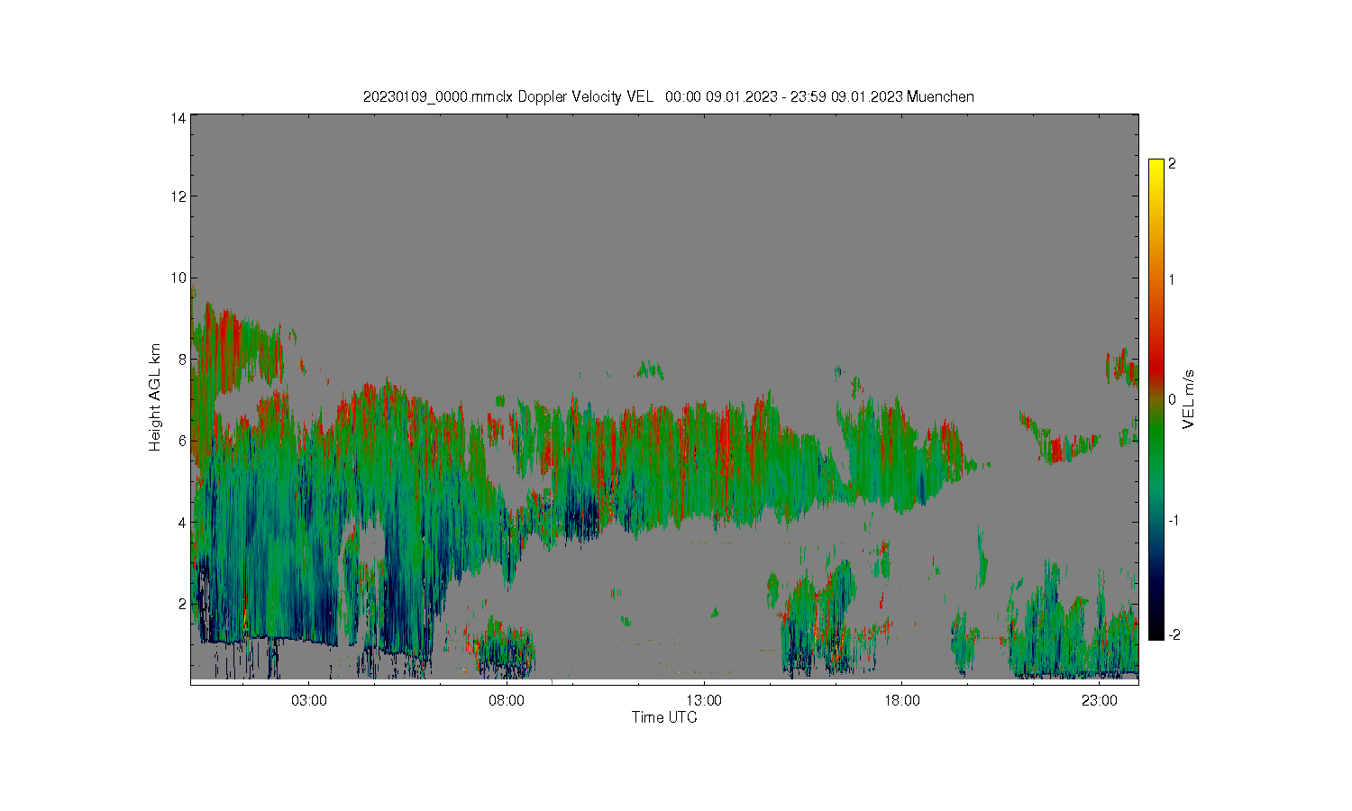Screen dimensions: 1352x811
Task: Click the 03:00 time tick label
Action: click(x=309, y=700)
